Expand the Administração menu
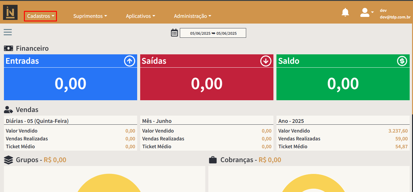This screenshot has height=192, width=413. click(x=193, y=16)
